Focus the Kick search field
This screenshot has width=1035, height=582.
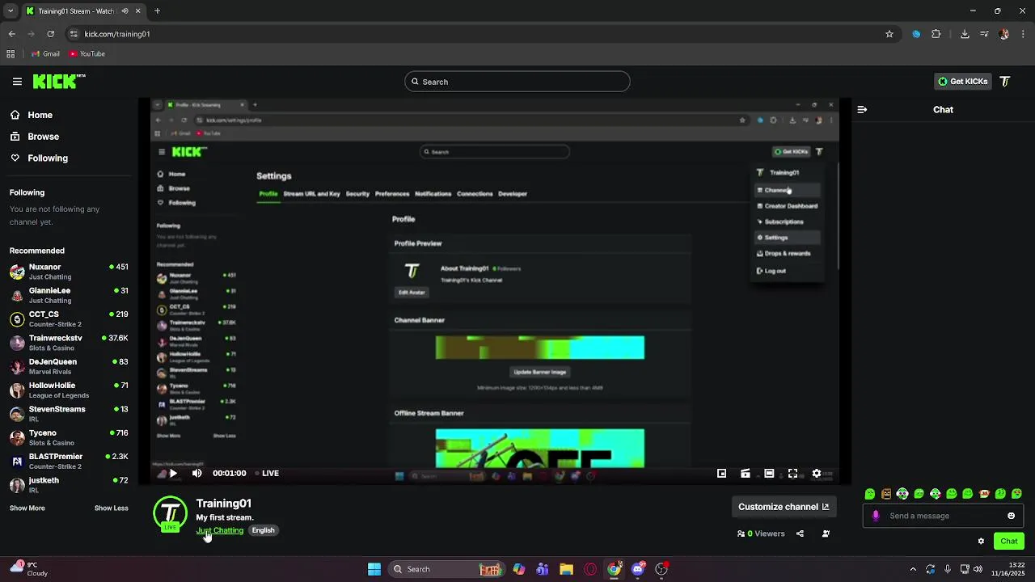517,82
